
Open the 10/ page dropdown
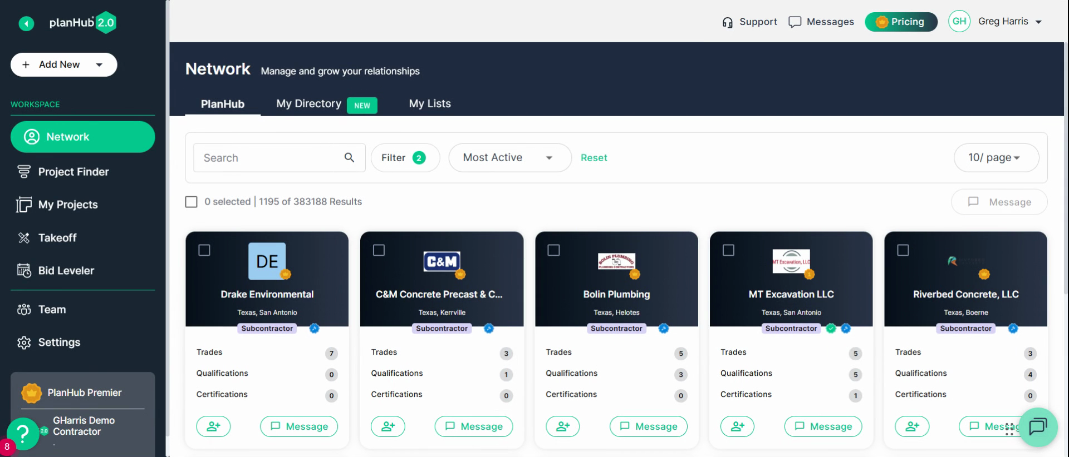(x=996, y=158)
